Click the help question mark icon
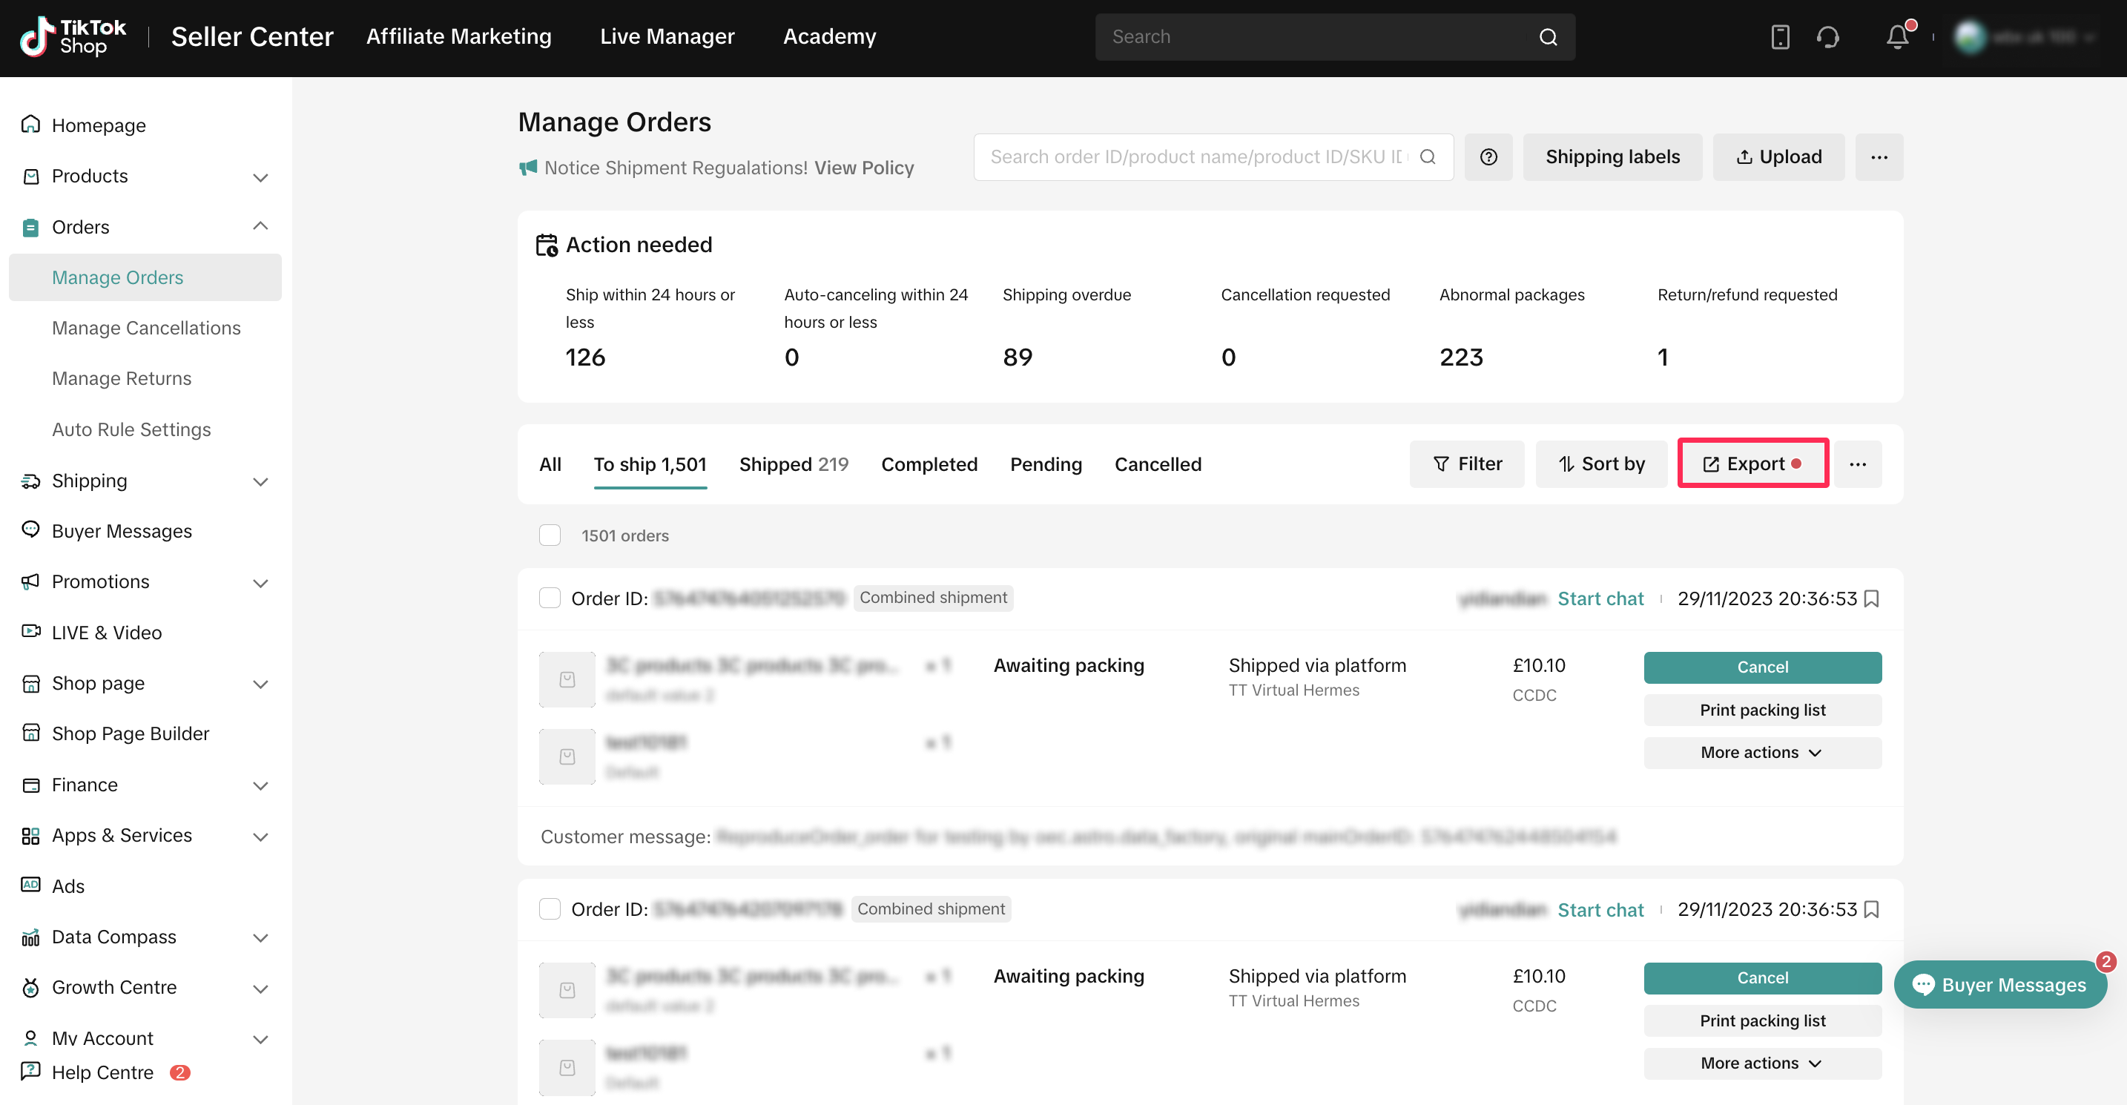Viewport: 2127px width, 1105px height. point(1488,157)
